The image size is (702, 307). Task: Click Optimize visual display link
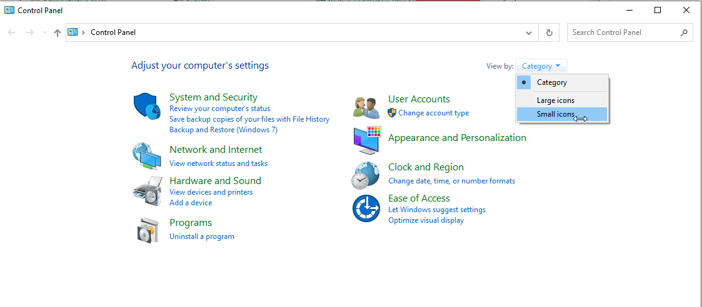(x=426, y=220)
